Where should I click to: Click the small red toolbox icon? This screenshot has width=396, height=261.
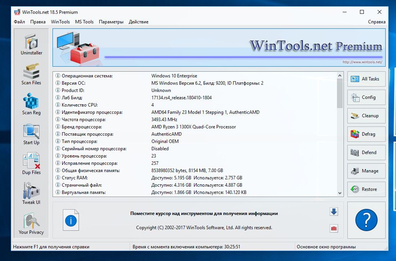[x=334, y=228]
